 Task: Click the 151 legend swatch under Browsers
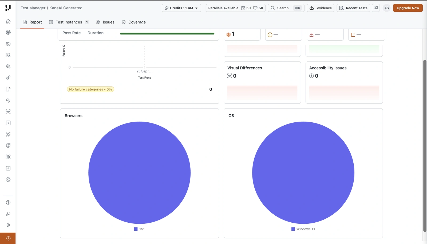(x=136, y=229)
